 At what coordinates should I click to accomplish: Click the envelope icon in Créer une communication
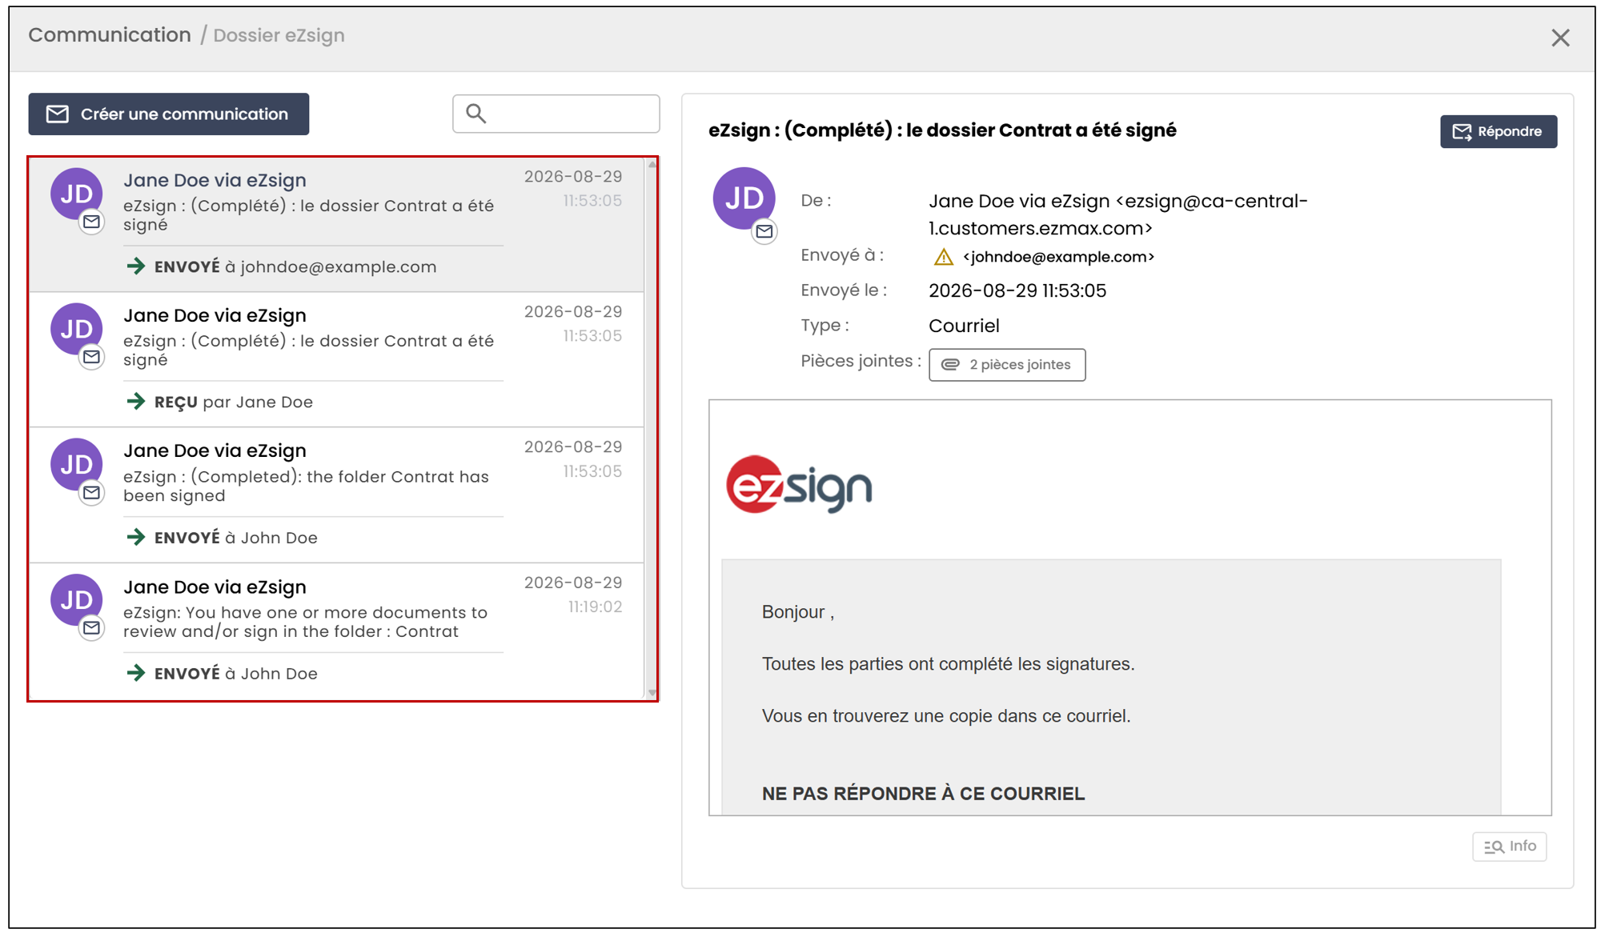tap(58, 114)
